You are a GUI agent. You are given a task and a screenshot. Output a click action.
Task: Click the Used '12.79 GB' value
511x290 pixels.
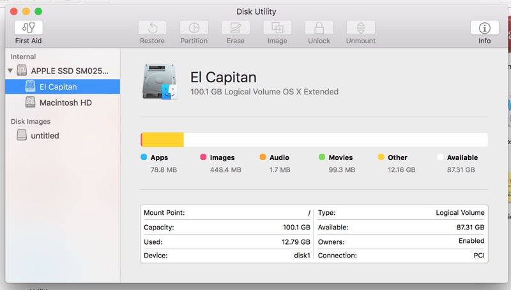[296, 242]
